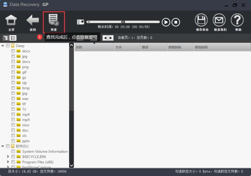Screen dimensions: 251x176
Task: Switch to tree view mode icon
Action: 6,38
